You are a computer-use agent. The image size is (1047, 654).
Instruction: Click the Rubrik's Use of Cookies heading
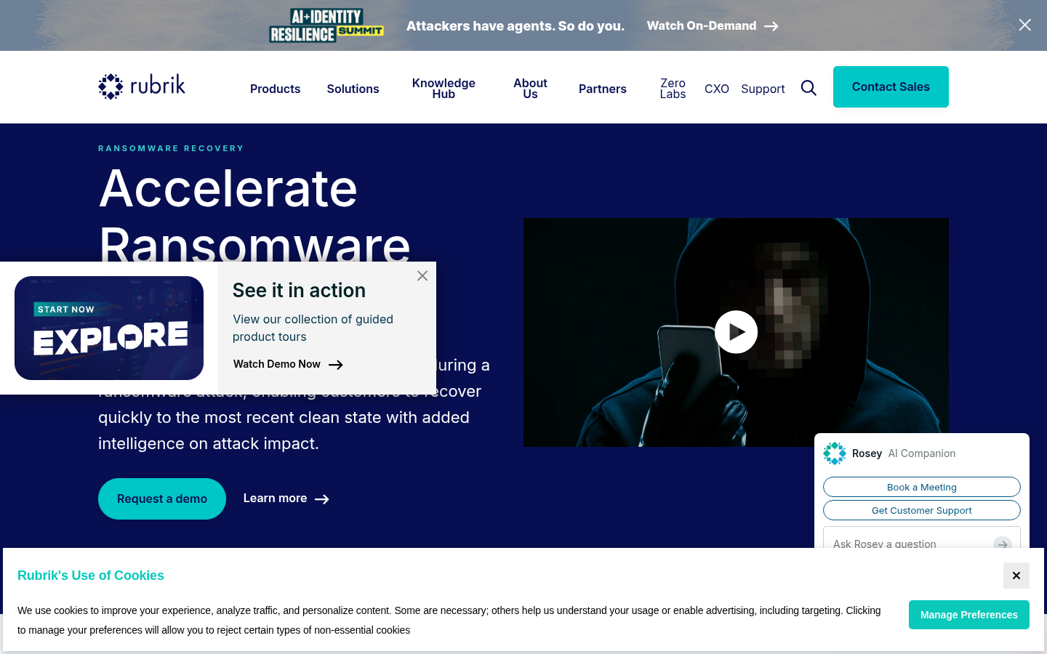point(91,576)
